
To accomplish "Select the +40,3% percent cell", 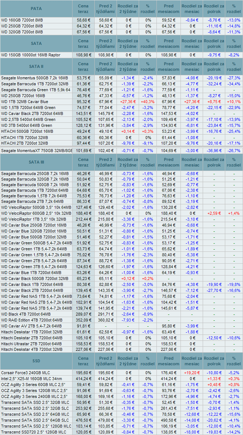I will (x=147, y=102).
